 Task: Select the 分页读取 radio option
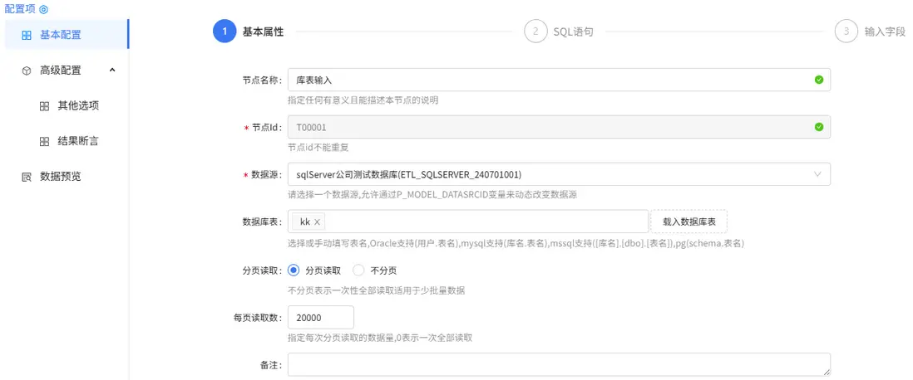pyautogui.click(x=293, y=270)
